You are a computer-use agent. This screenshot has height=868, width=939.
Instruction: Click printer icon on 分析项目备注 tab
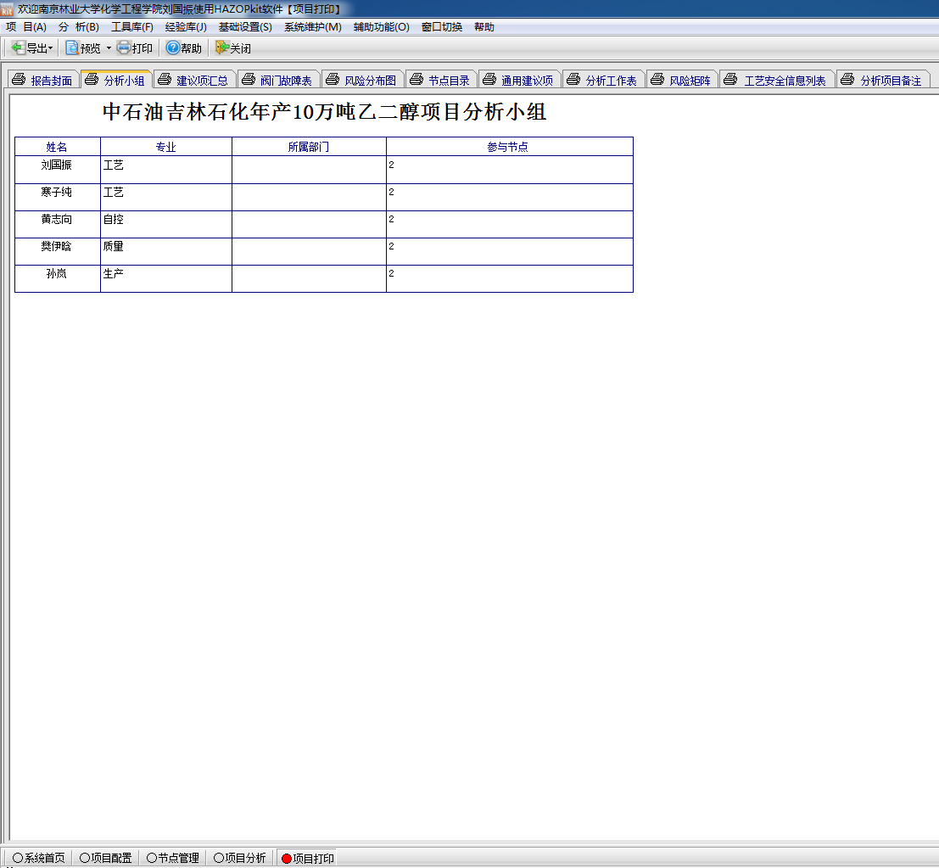[847, 80]
